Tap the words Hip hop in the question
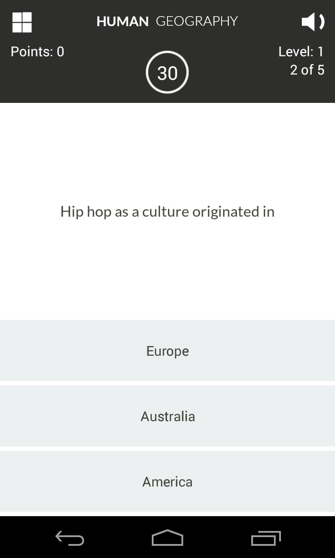Image resolution: width=335 pixels, height=558 pixels. 86,212
